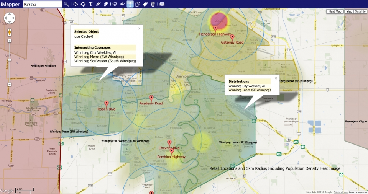Viewport: 368px width, 194px height.
Task: Close the Selected Object popup
Action: tap(139, 28)
